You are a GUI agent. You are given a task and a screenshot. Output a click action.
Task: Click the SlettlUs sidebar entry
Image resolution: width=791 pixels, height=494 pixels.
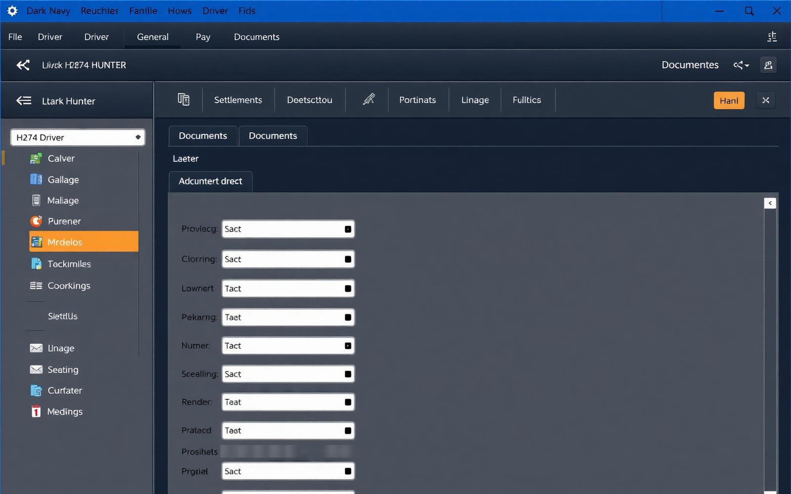point(63,316)
